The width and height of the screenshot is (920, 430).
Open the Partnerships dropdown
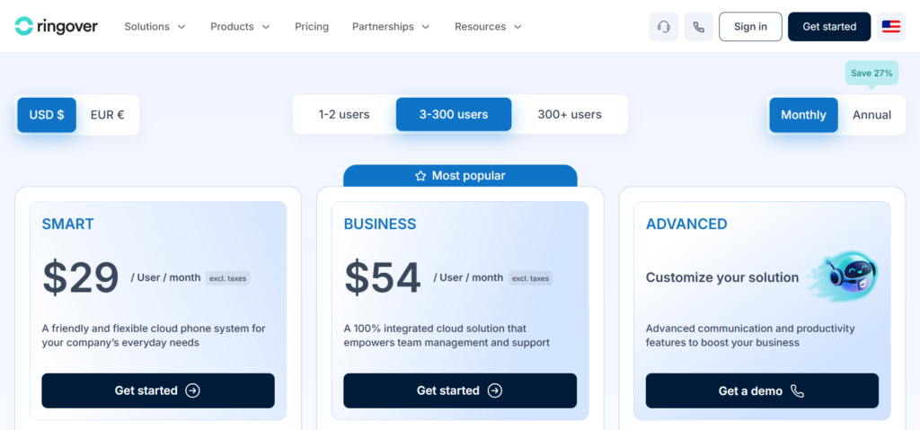click(391, 26)
